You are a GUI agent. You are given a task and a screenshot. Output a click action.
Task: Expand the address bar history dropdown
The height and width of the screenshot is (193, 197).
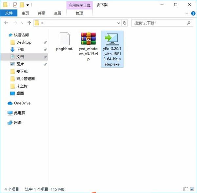pyautogui.click(x=119, y=23)
